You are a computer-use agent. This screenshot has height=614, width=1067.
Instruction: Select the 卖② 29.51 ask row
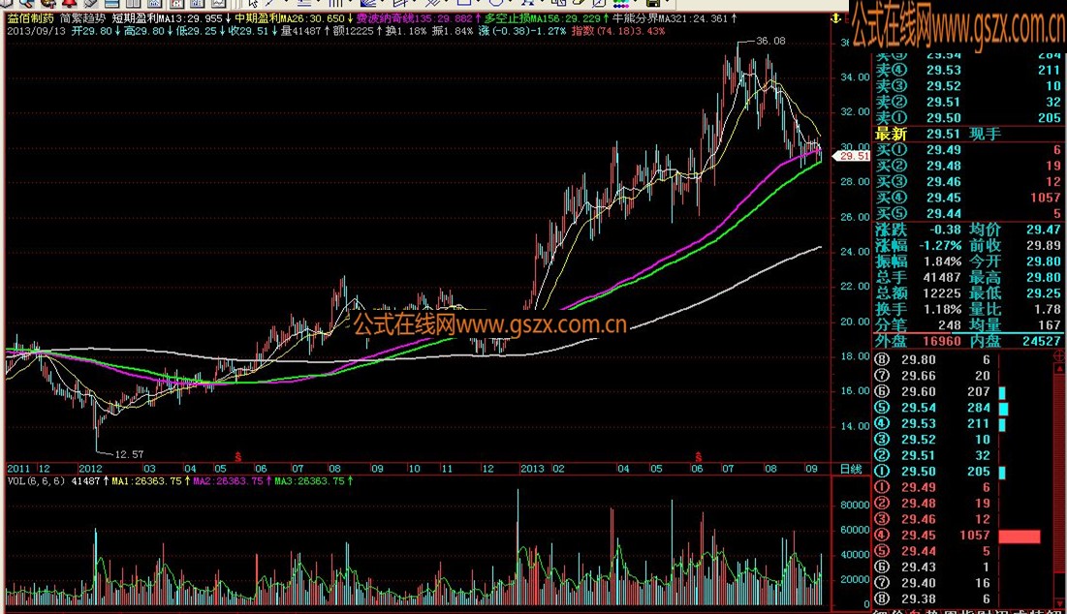967,102
